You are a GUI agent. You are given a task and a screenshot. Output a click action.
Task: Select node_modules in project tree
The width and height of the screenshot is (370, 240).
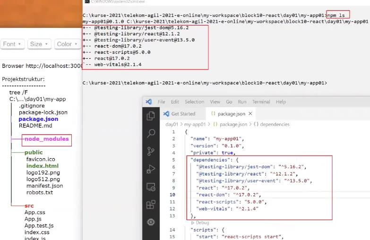[x=46, y=139]
